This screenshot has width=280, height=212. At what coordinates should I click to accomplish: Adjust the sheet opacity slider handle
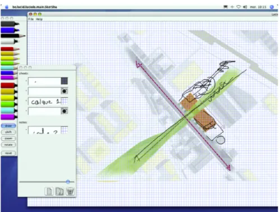[68, 182]
